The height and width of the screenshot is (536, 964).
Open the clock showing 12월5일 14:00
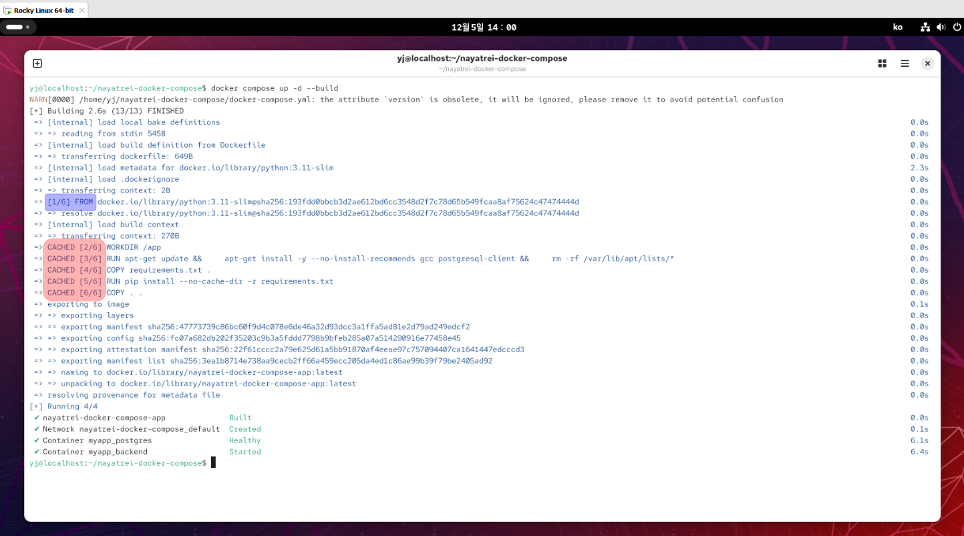[x=484, y=27]
